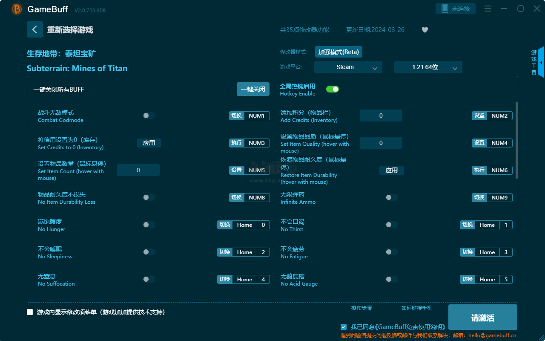The width and height of the screenshot is (545, 341).
Task: Click the 执行 label for Set Credits to 0
Action: pos(237,143)
